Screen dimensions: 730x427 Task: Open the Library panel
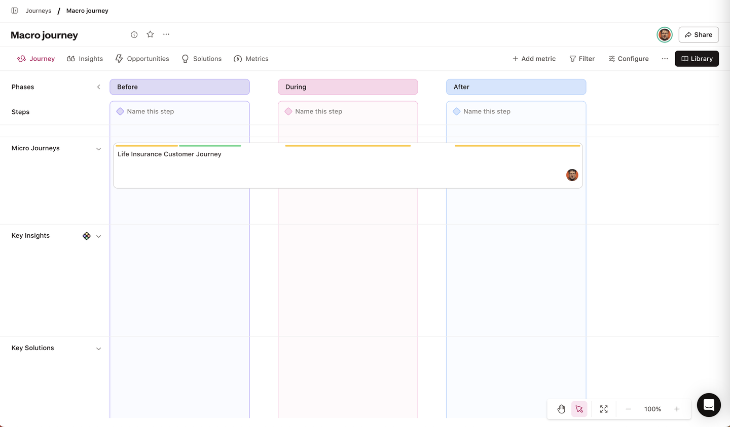[x=697, y=59]
